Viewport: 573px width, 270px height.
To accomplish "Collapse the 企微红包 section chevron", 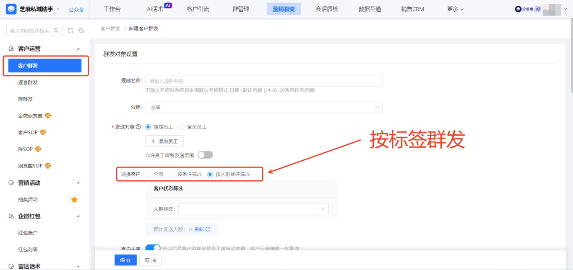I will (x=78, y=216).
